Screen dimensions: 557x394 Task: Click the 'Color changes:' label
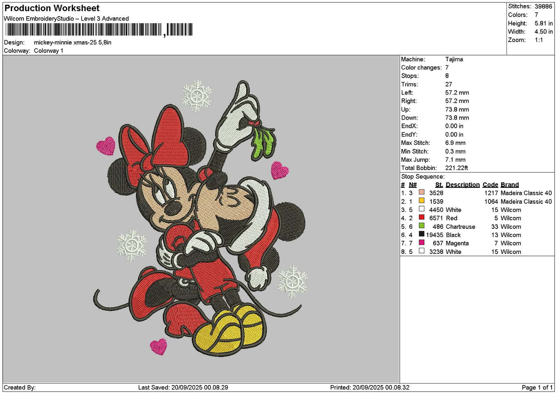(421, 68)
